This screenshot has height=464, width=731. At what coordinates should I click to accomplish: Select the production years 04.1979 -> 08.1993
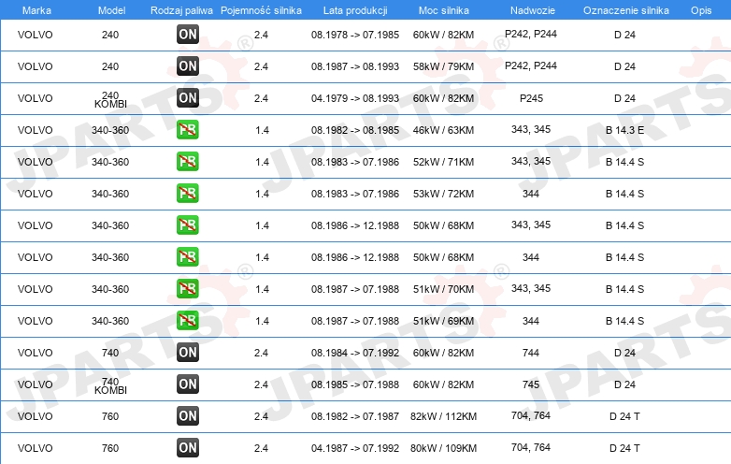(x=355, y=98)
